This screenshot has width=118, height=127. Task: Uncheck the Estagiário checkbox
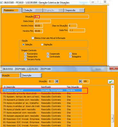point(70,56)
